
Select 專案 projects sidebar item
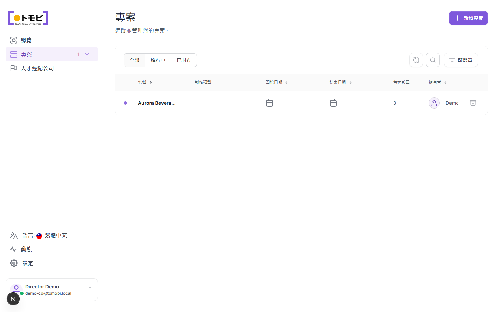coord(52,54)
